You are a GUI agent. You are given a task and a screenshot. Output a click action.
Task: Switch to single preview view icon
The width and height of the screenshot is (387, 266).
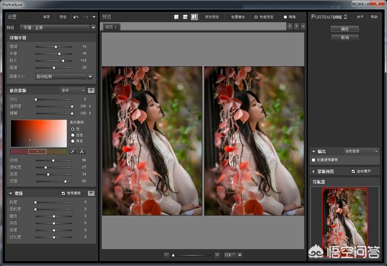click(175, 17)
